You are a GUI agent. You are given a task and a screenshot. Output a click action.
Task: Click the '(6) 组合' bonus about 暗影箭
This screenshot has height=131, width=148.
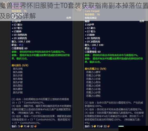tap(42, 119)
